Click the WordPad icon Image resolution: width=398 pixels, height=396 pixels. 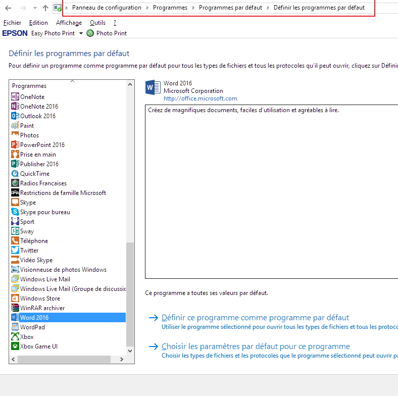[15, 327]
